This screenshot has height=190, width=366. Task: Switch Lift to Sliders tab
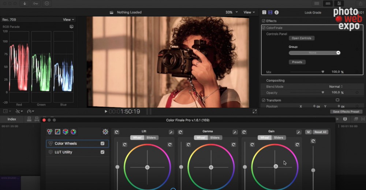151,138
